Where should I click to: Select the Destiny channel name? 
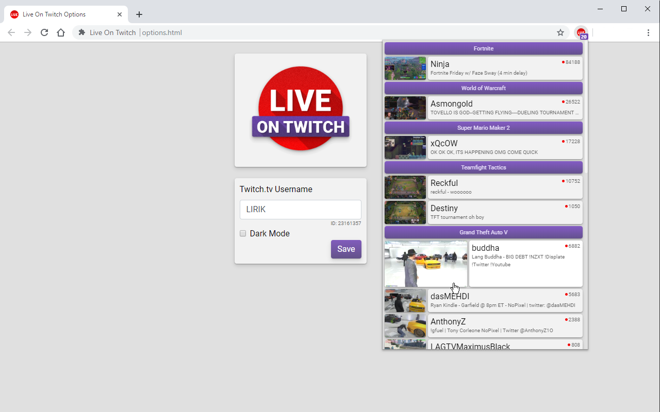point(444,209)
